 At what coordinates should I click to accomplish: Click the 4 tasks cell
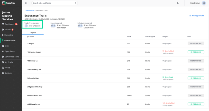click(147, 104)
